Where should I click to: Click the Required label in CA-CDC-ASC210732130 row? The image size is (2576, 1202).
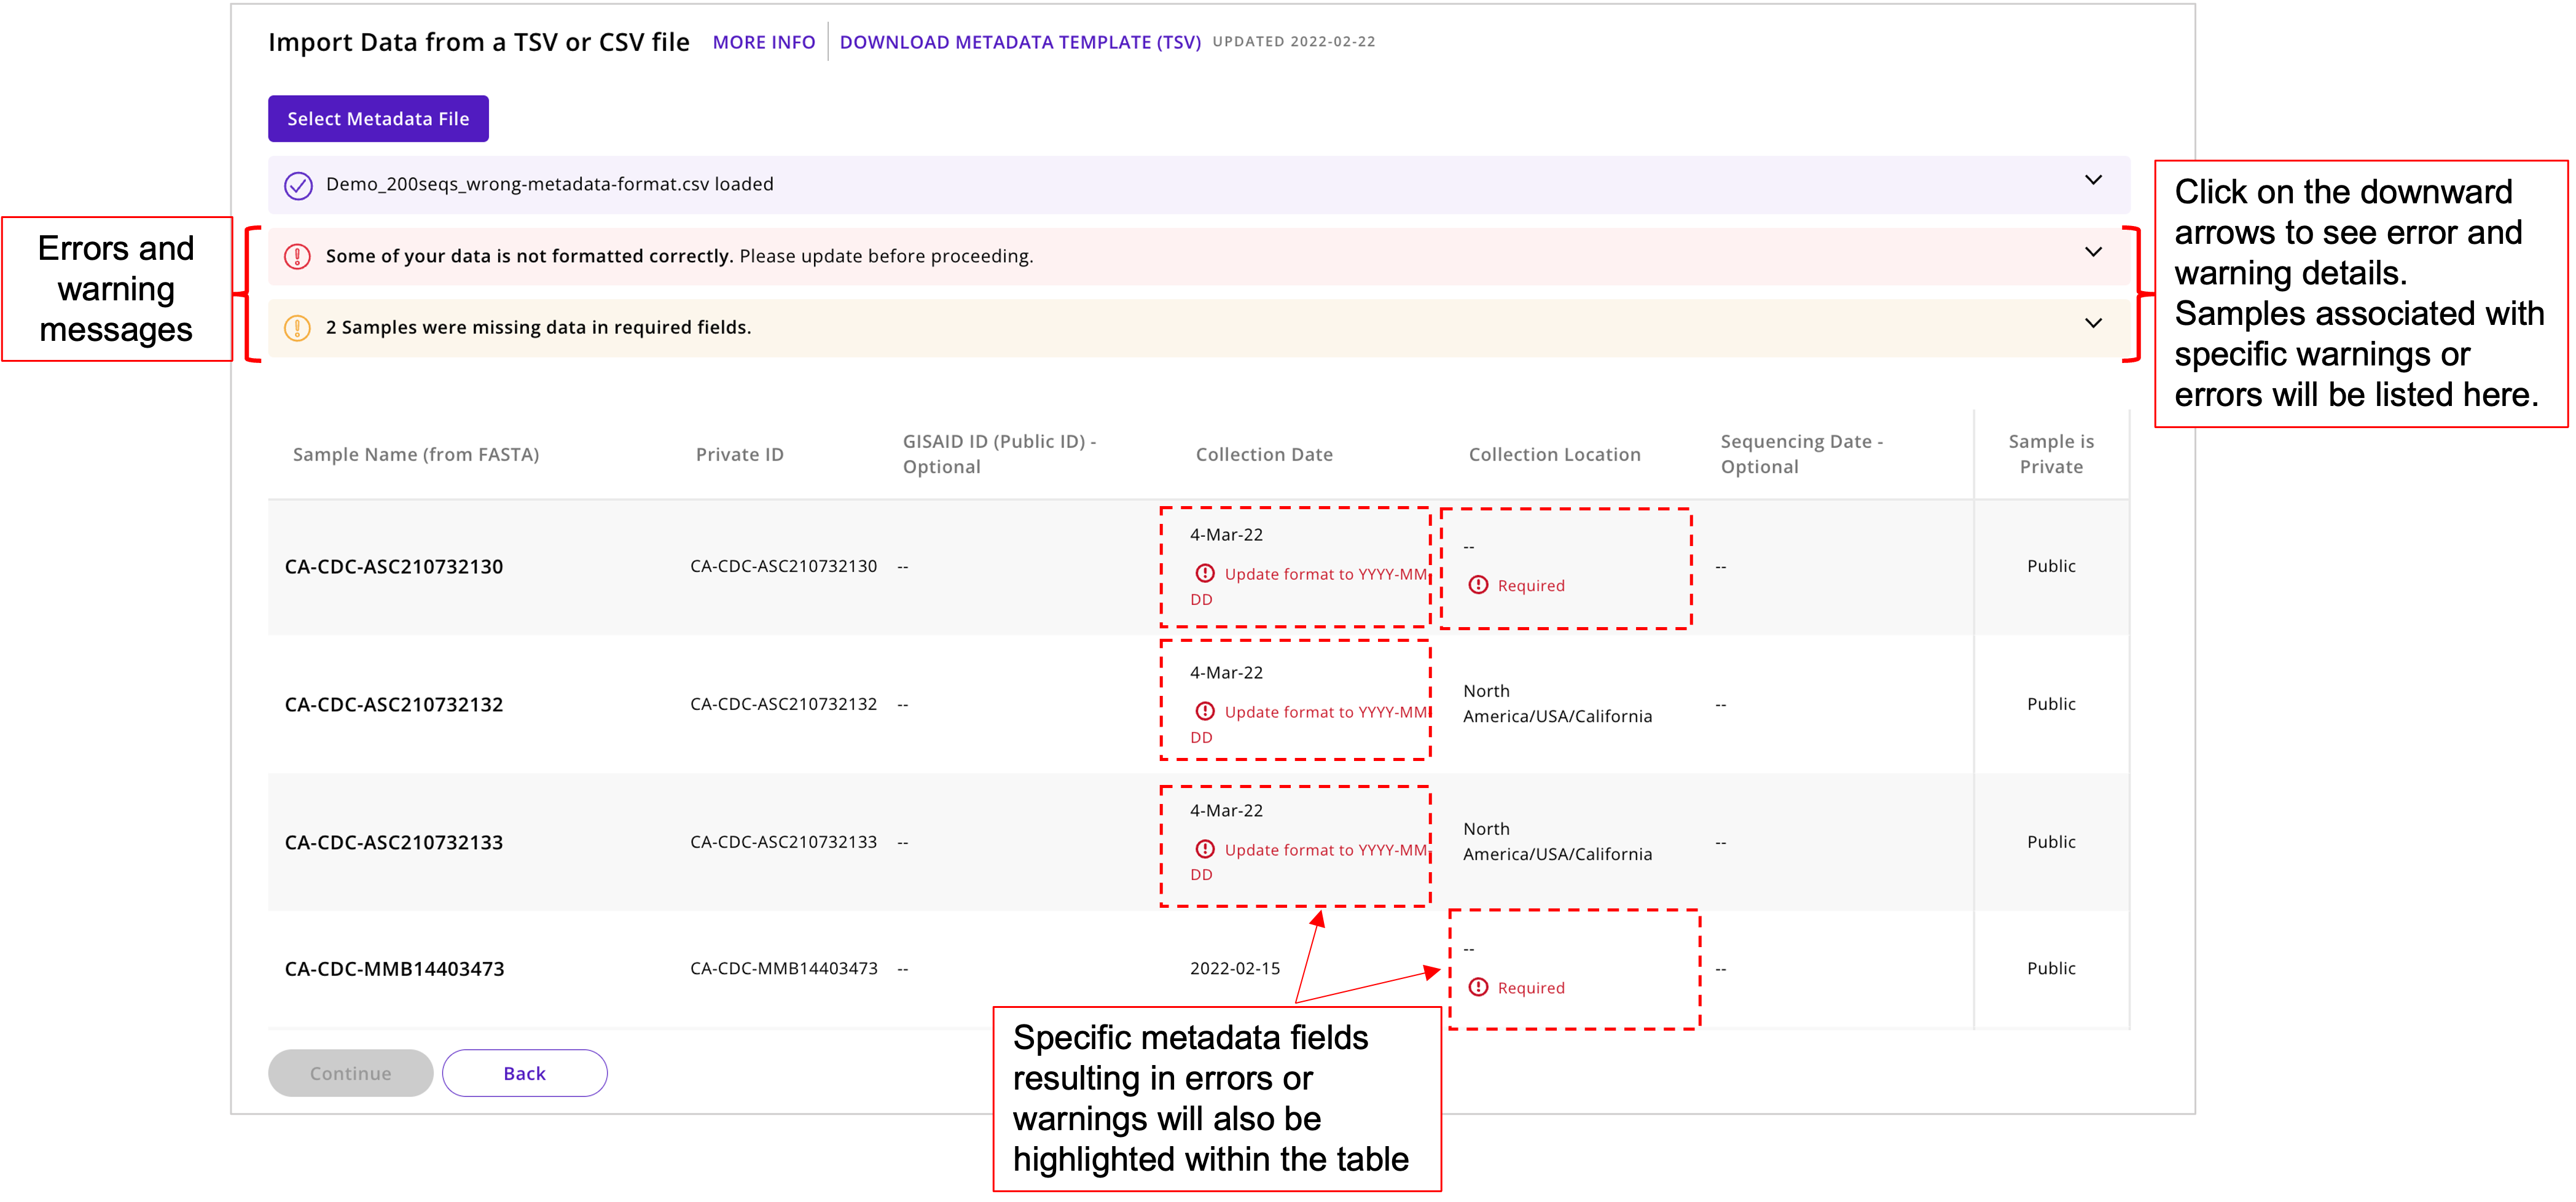coord(1530,586)
